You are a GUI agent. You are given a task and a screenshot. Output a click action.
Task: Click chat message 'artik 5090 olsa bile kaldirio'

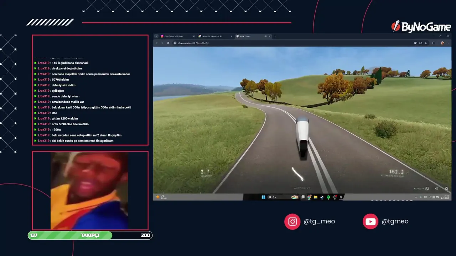(70, 124)
